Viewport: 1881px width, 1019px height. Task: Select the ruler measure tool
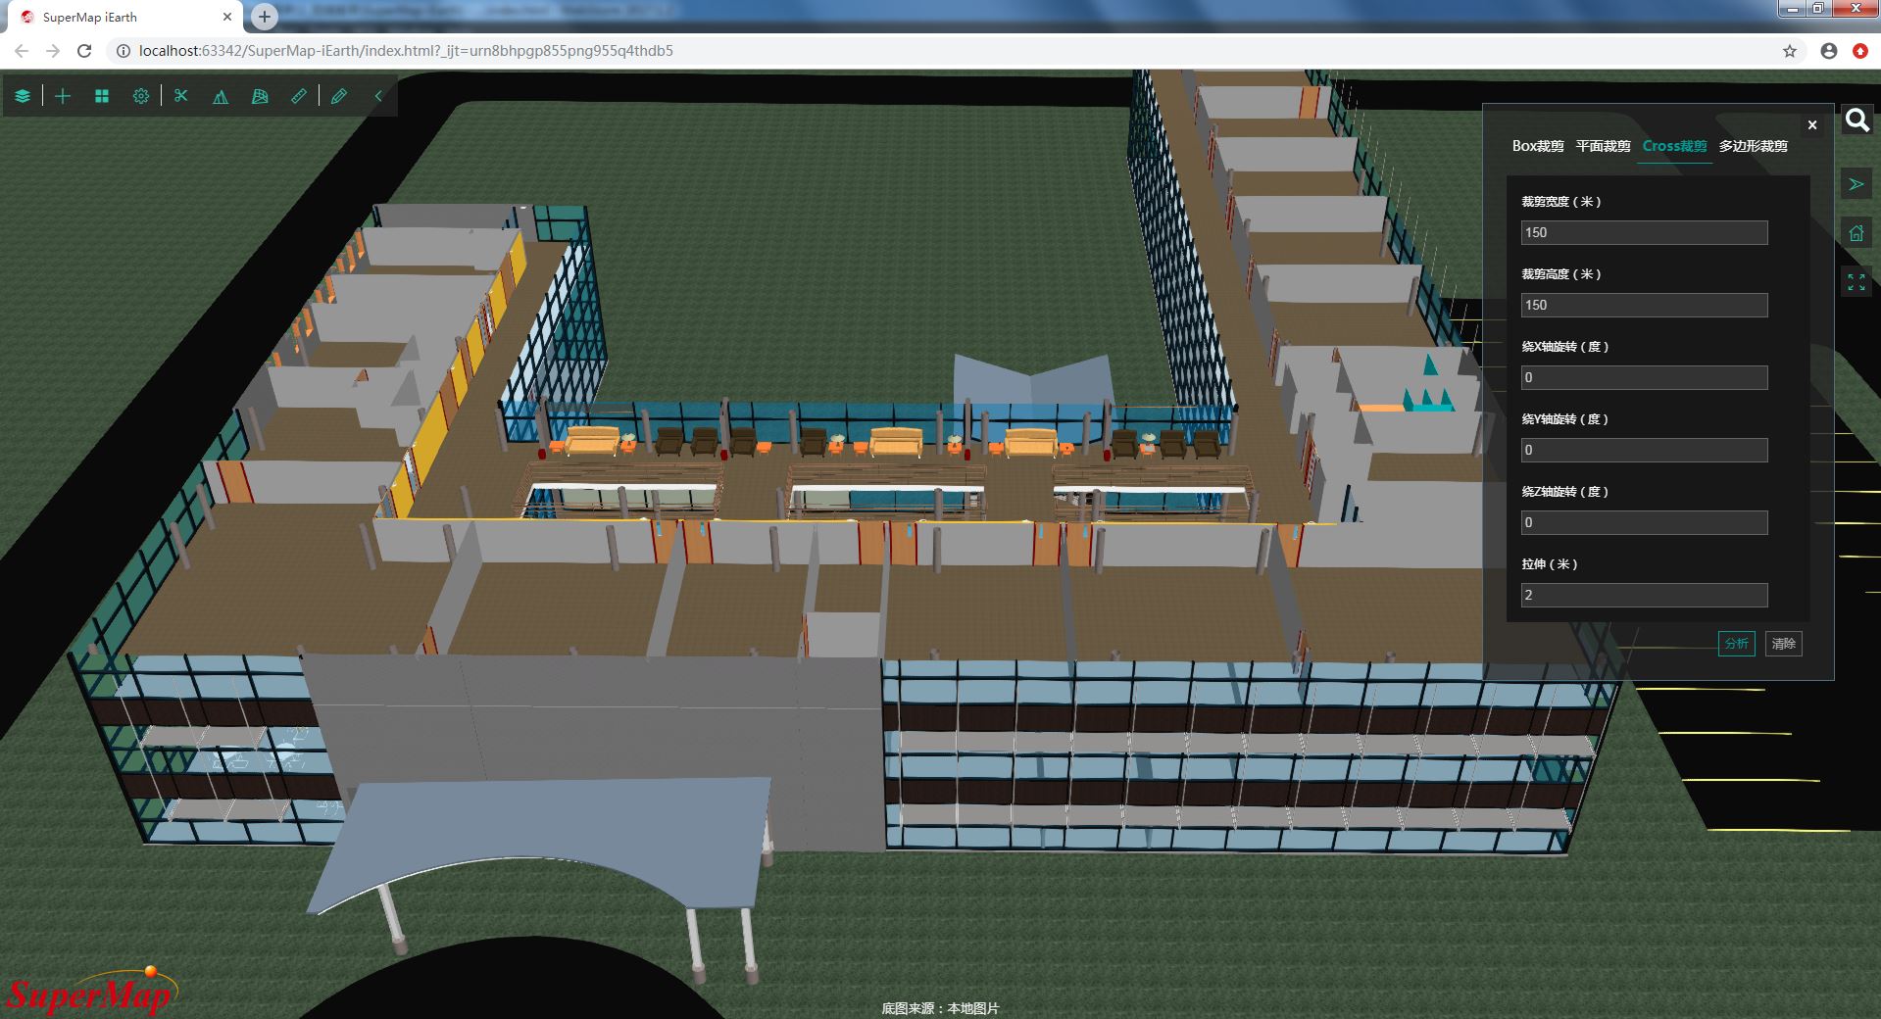299,96
